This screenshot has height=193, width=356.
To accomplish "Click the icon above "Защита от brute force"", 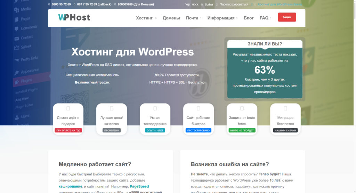I will [x=242, y=108].
